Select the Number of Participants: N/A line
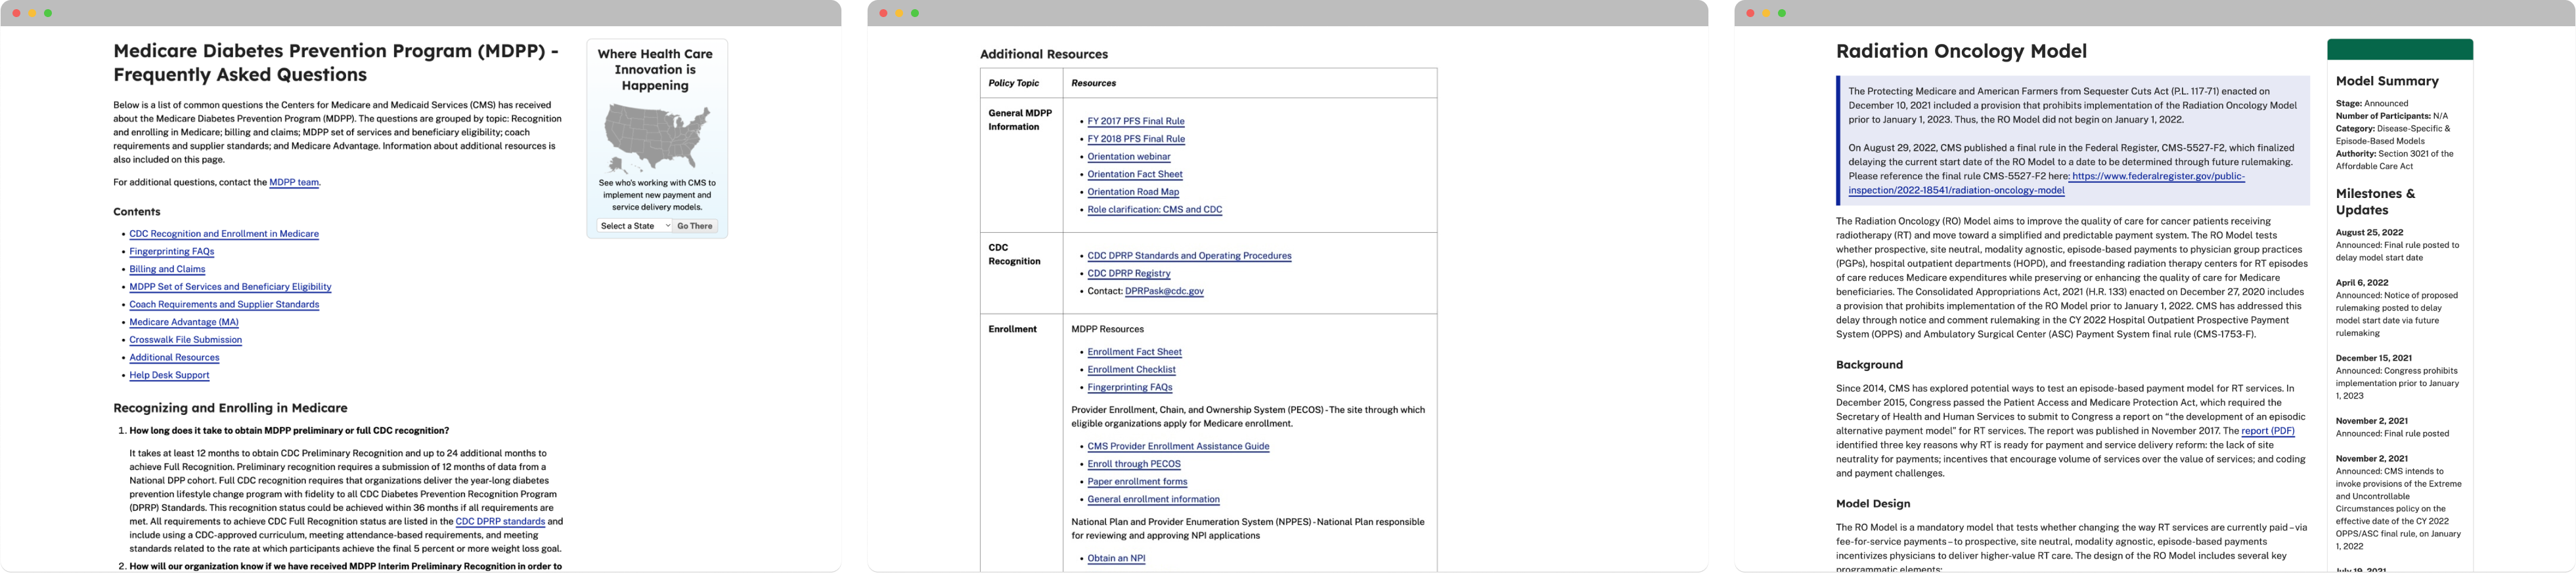Screen dimensions: 2576x573 pyautogui.click(x=2392, y=116)
